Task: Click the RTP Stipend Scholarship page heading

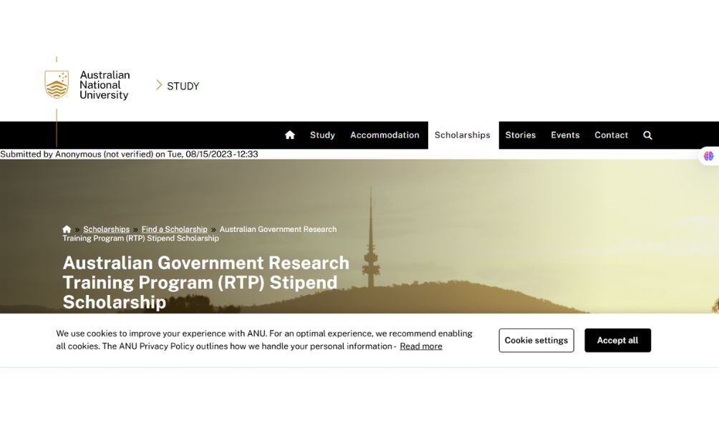Action: pos(206,282)
